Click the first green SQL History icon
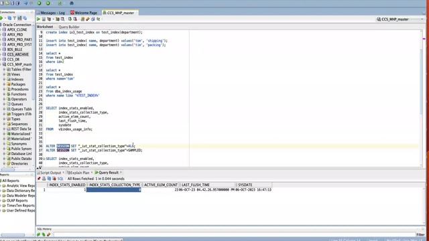 (x=39, y=234)
